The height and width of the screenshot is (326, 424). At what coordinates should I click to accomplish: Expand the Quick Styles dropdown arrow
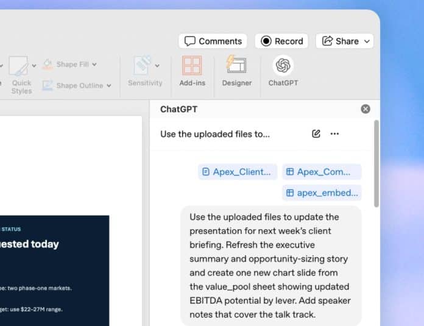[34, 65]
